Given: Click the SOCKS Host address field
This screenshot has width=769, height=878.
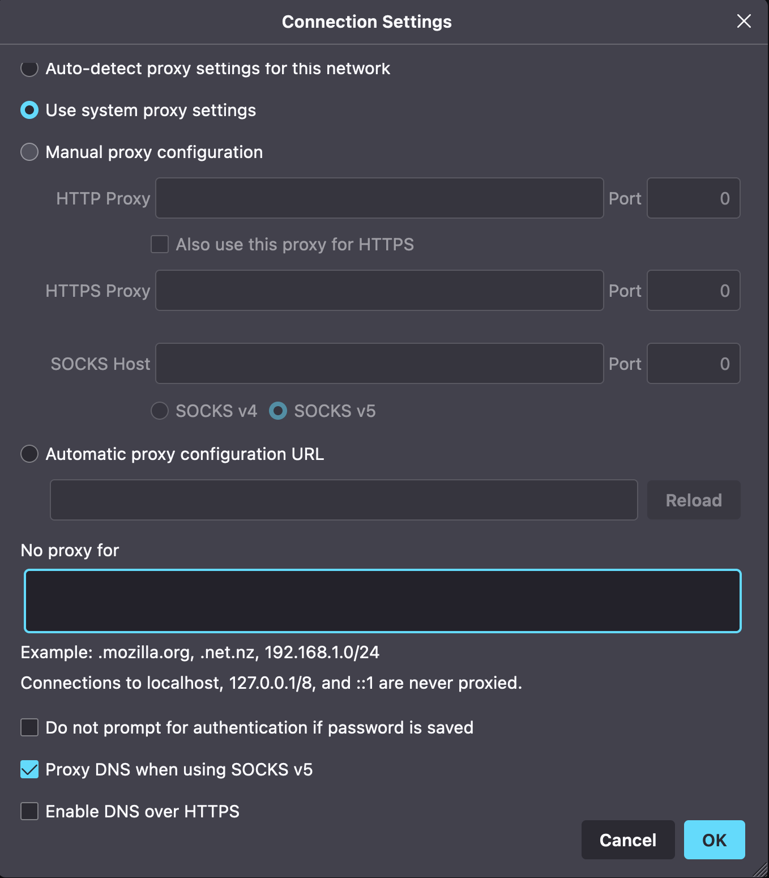Looking at the screenshot, I should click(x=379, y=364).
